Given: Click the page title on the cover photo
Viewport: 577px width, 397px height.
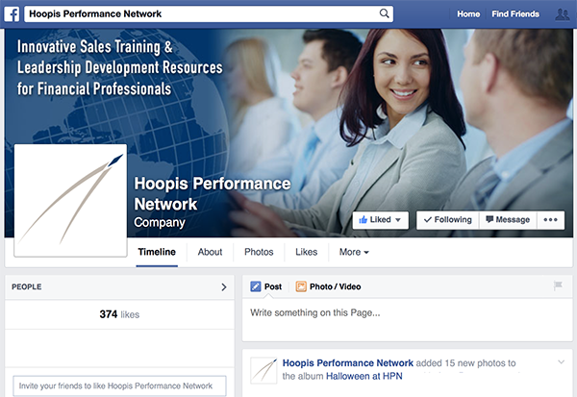Looking at the screenshot, I should tap(213, 193).
